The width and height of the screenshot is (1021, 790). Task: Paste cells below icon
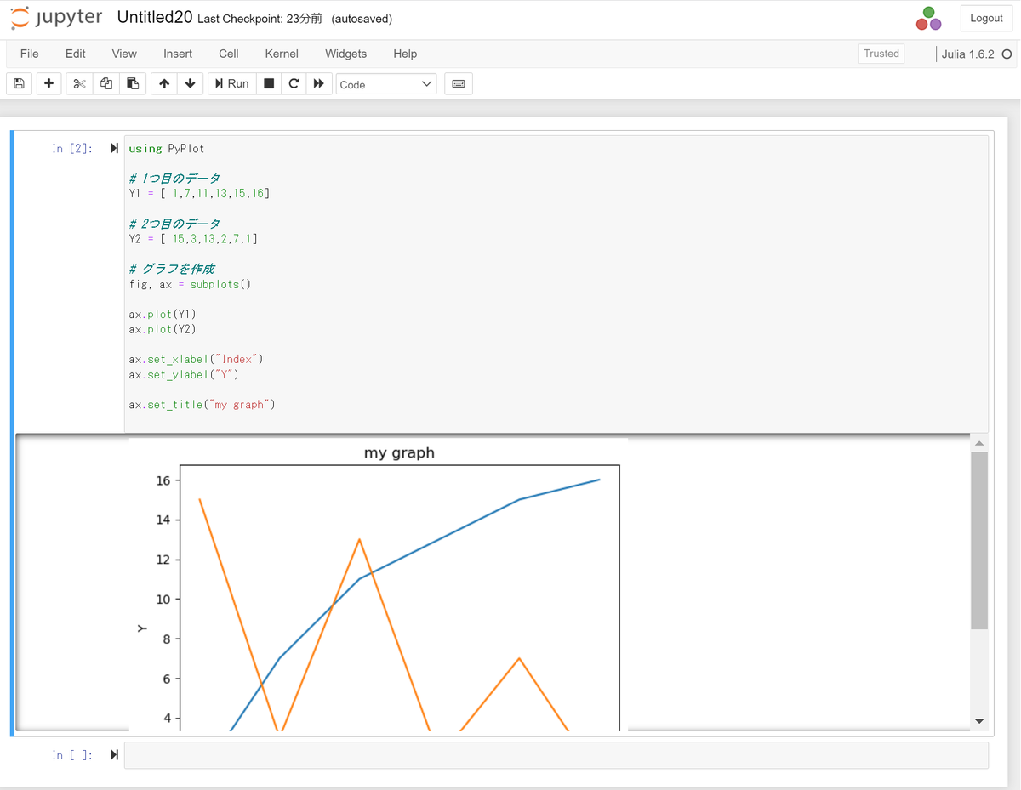(x=132, y=83)
